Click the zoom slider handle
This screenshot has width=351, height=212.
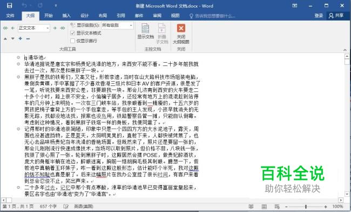coord(306,207)
